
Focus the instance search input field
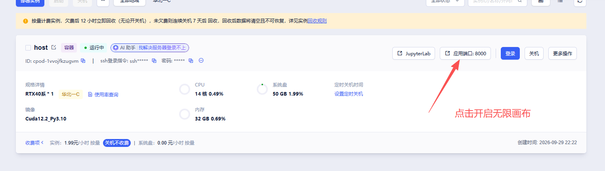492,2
